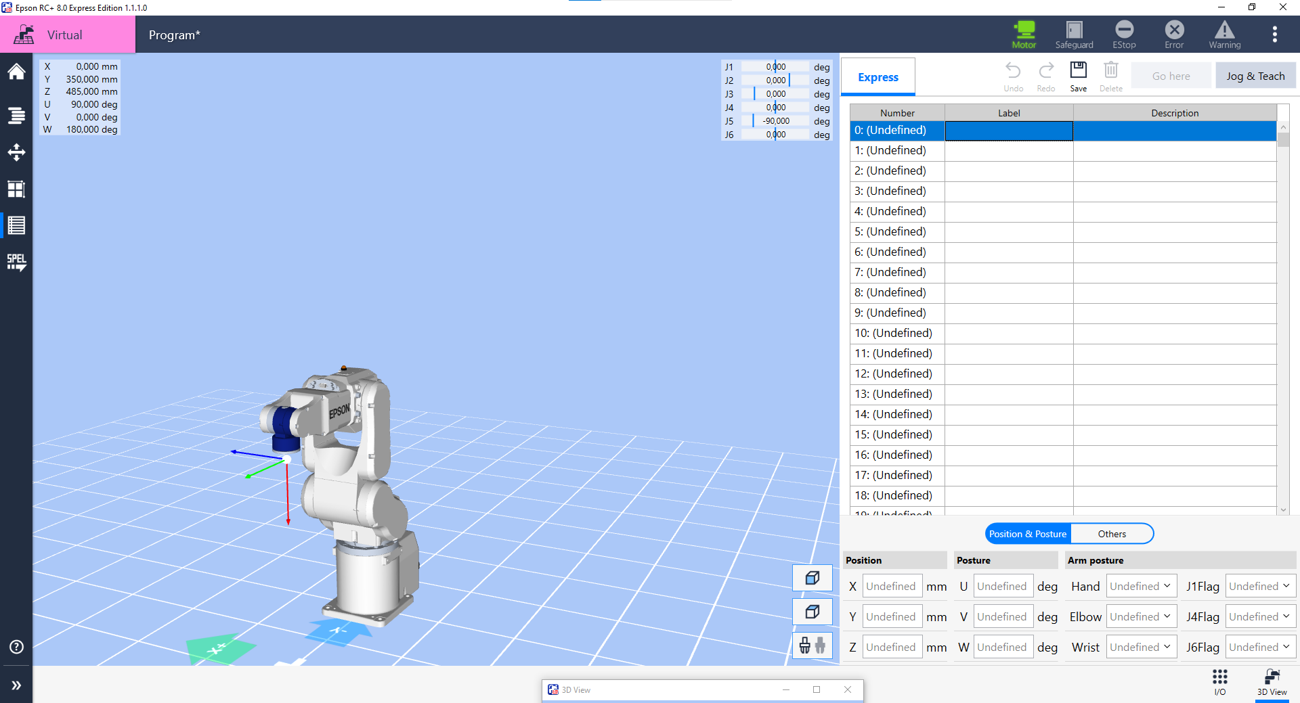Image resolution: width=1300 pixels, height=703 pixels.
Task: Click the EStop status icon
Action: (1124, 35)
